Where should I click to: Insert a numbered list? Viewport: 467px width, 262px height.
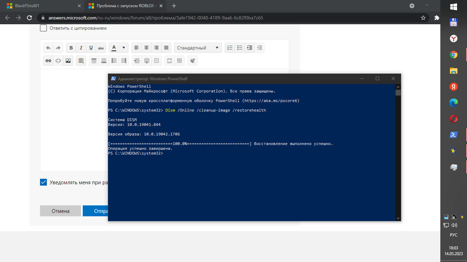(x=230, y=48)
